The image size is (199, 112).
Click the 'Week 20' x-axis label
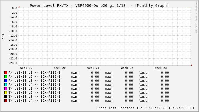click(60, 68)
